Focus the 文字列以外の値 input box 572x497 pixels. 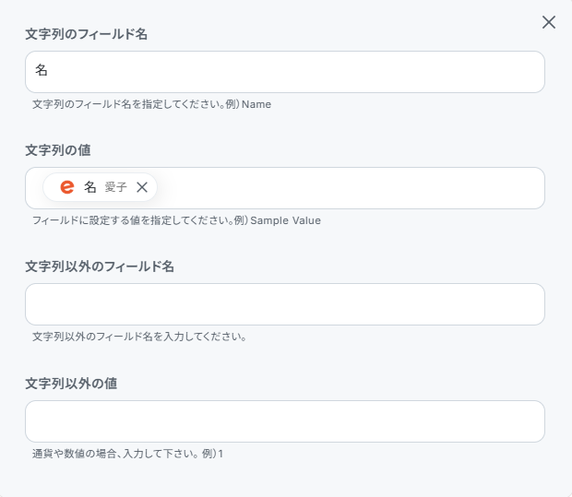(285, 421)
